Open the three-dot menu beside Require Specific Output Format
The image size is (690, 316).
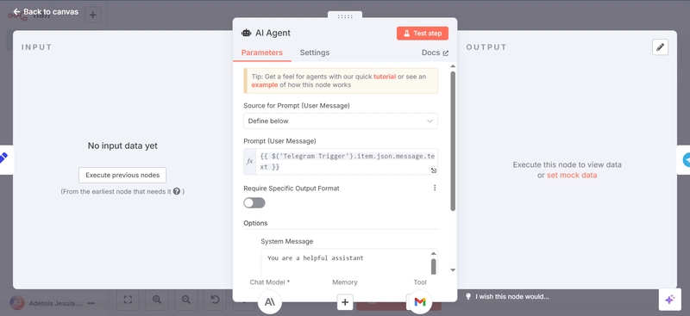435,188
